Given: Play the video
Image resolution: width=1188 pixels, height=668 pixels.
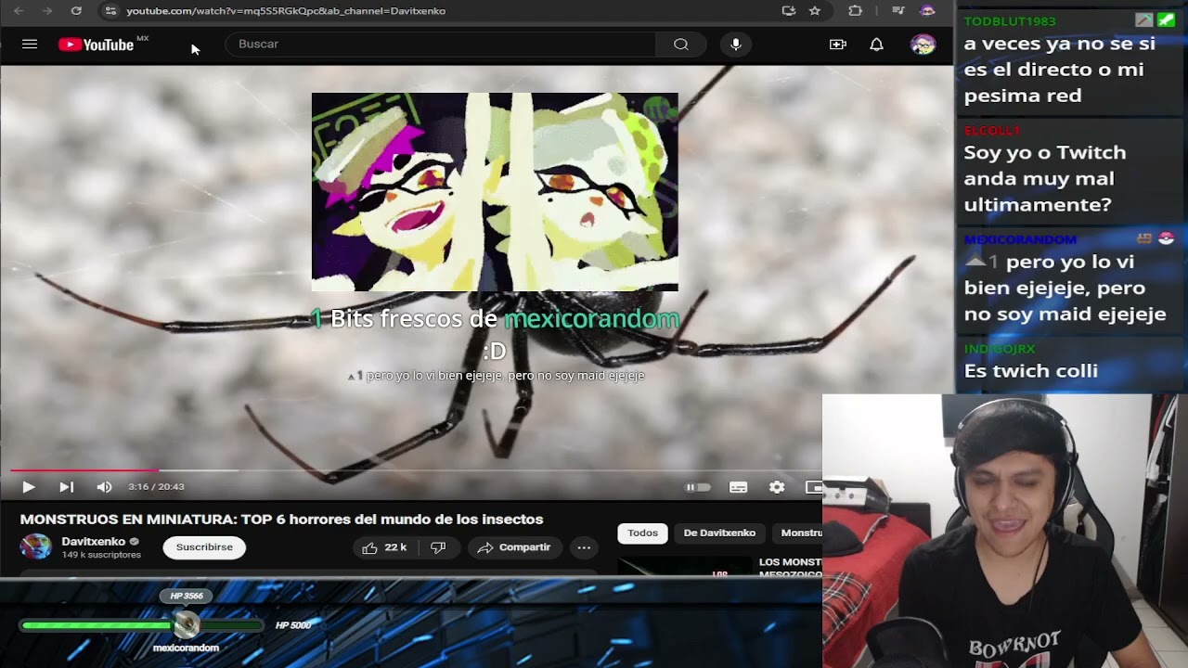Looking at the screenshot, I should [x=28, y=487].
